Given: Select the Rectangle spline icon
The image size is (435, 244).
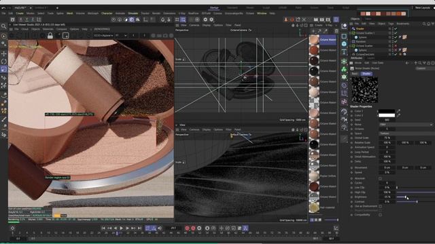Looking at the screenshot, I should pos(345,36).
